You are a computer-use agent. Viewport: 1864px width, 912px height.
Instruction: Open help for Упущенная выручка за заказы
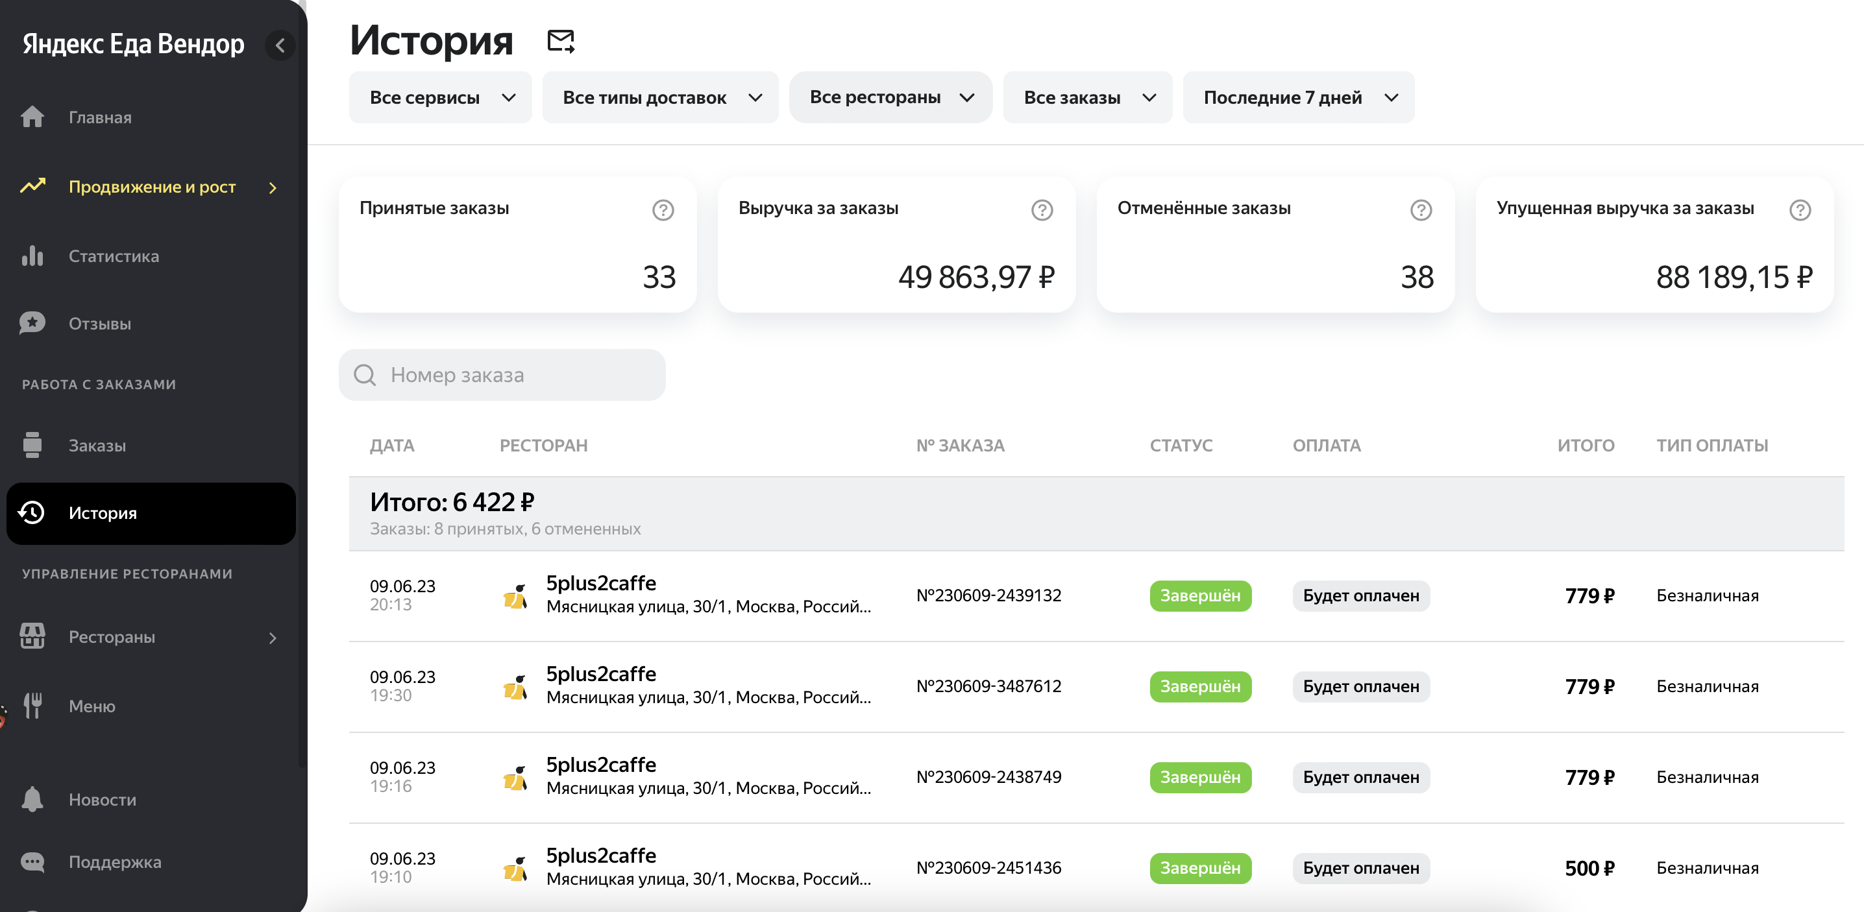(x=1800, y=210)
